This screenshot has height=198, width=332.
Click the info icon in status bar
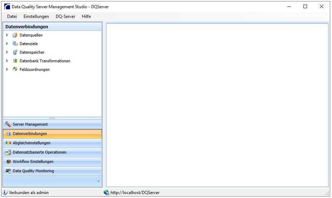coord(5,193)
